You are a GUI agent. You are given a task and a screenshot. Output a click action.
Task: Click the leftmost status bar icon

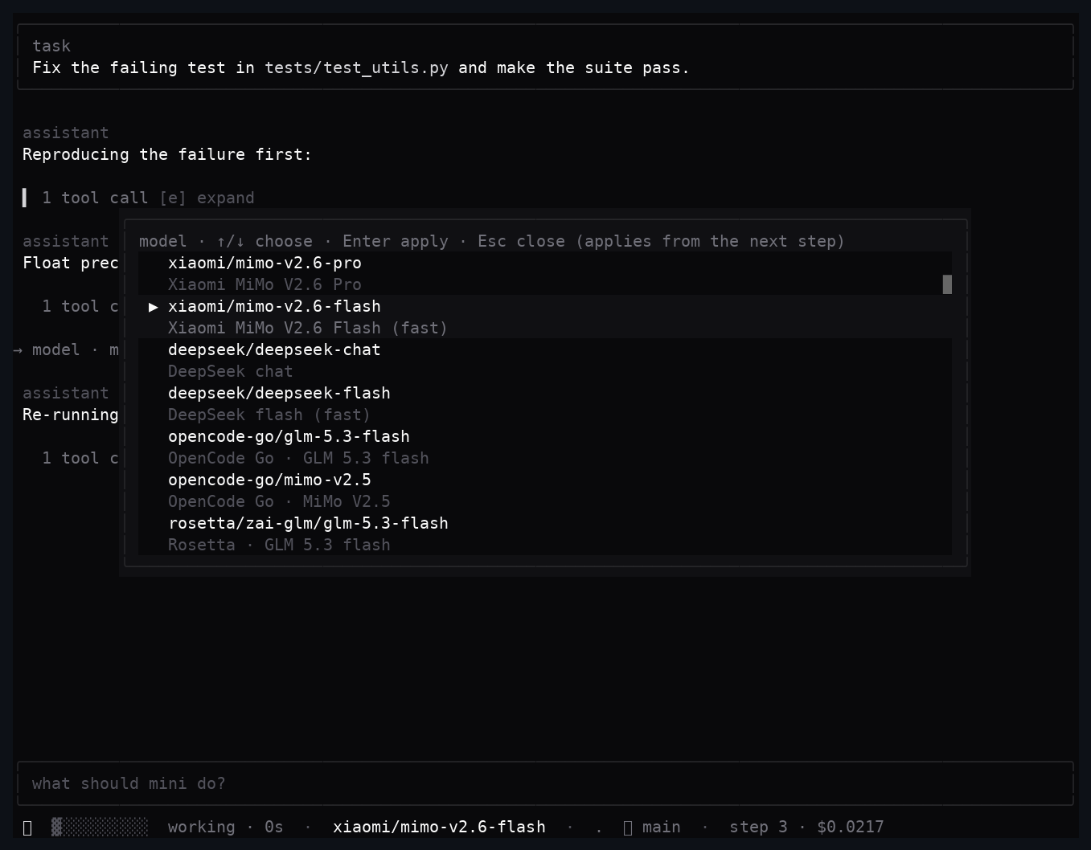pyautogui.click(x=27, y=827)
